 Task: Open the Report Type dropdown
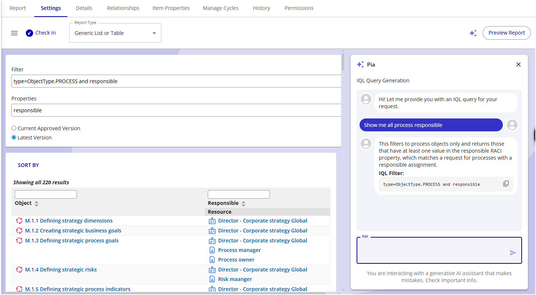(115, 33)
